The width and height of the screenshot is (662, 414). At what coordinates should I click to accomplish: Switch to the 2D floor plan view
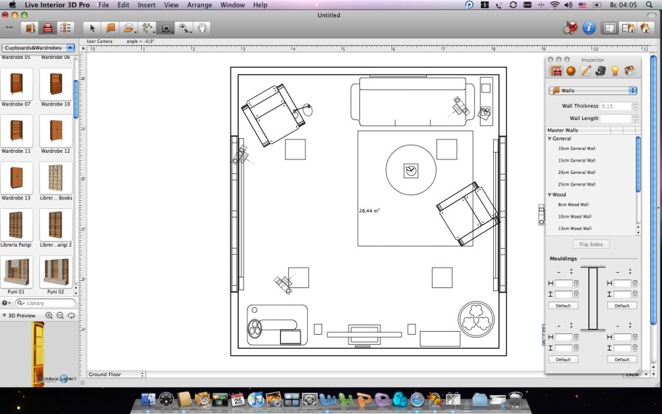(x=610, y=28)
